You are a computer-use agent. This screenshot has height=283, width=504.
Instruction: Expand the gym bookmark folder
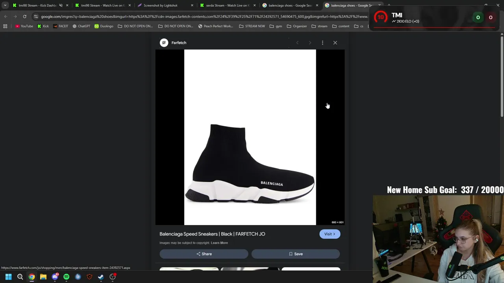(276, 26)
